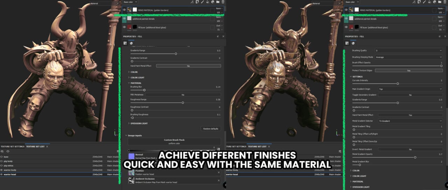Open material sphere icon tab in left Properties panel
This screenshot has width=448, height=190.
131,43
